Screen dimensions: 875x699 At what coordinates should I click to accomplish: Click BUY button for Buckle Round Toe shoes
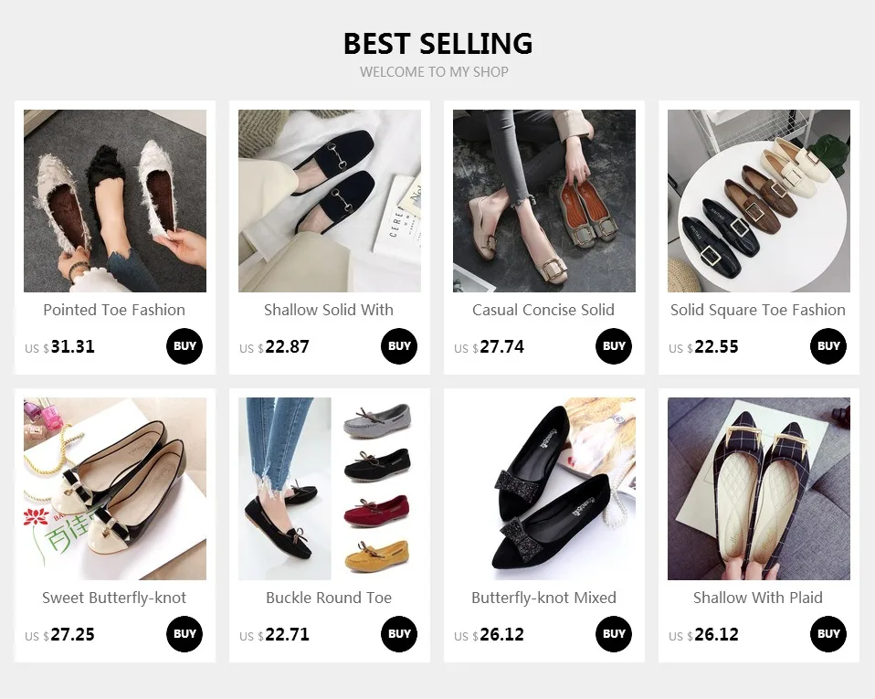point(399,634)
